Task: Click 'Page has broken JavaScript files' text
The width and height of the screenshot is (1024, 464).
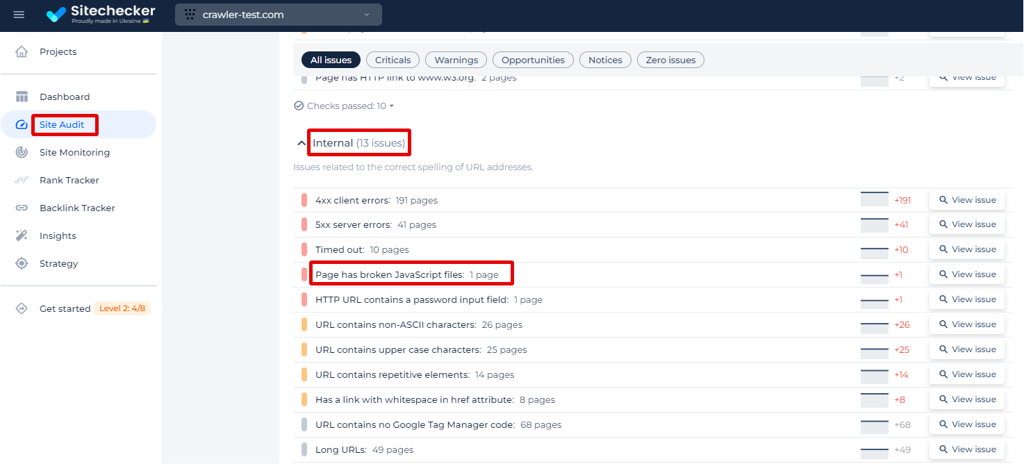Action: [x=389, y=275]
